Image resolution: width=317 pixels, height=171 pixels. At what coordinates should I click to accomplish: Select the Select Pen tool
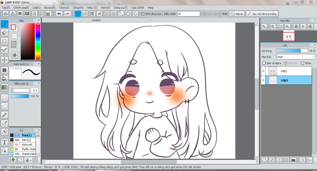pos(4,123)
